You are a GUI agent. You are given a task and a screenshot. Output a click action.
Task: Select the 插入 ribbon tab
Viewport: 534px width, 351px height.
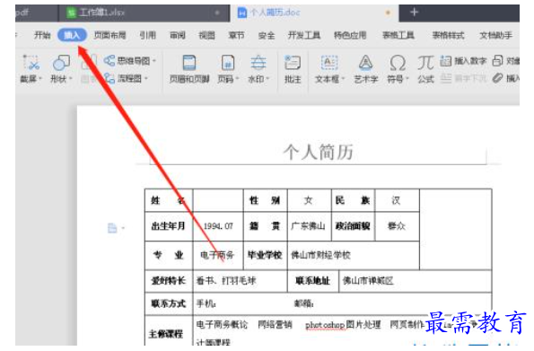[72, 35]
